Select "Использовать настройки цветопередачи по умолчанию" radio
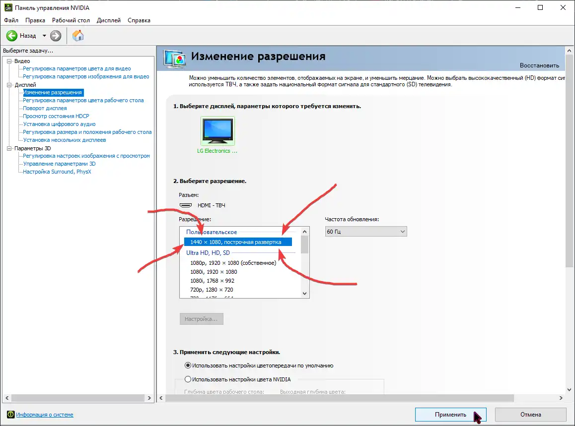Screen dimensions: 575x426 point(188,365)
